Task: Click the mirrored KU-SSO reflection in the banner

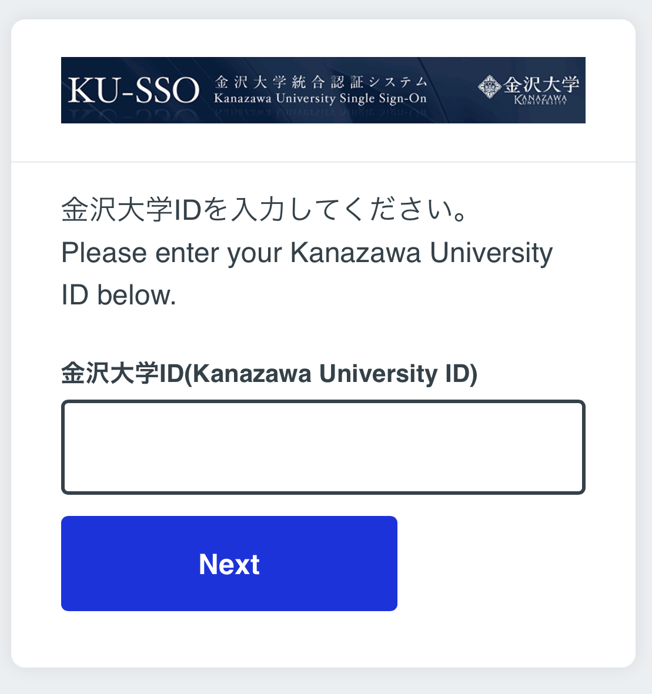Action: 133,116
